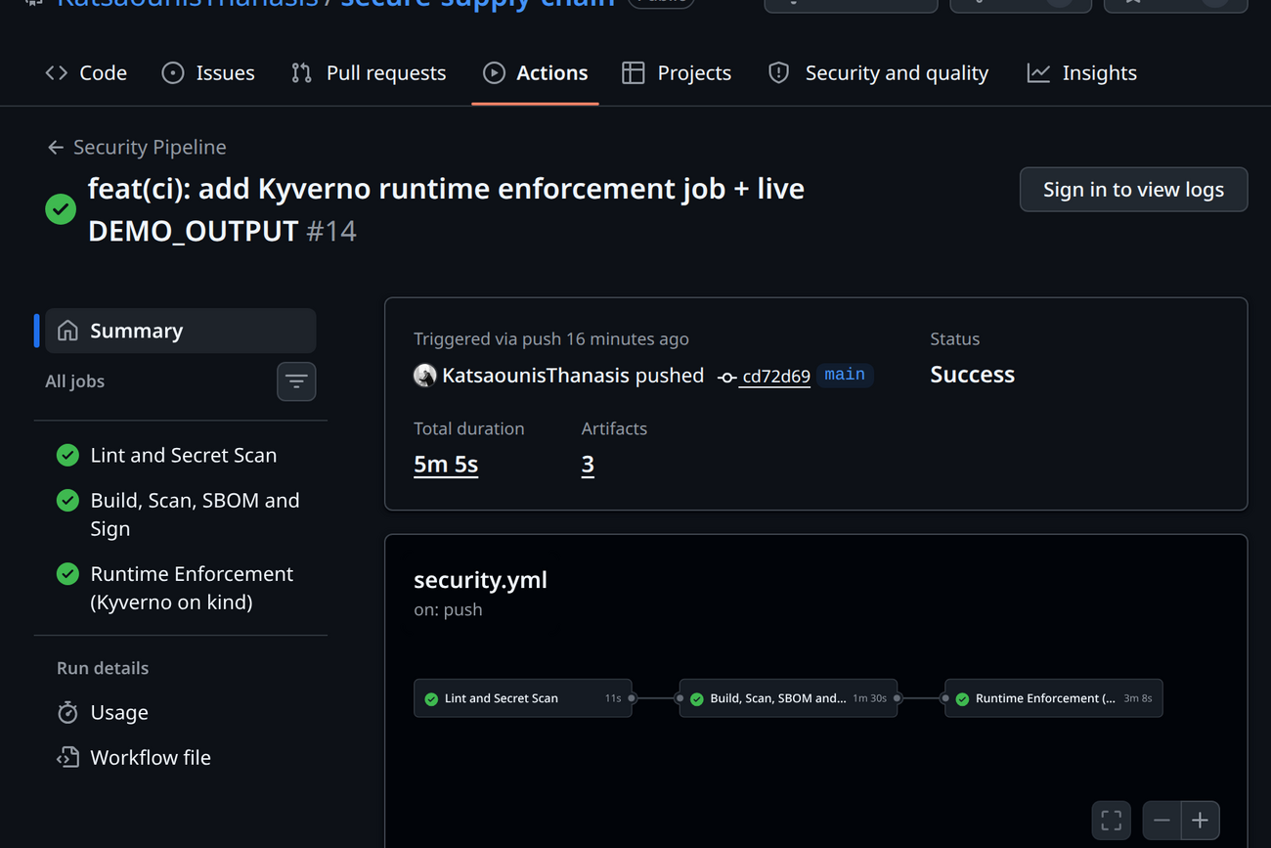
Task: Zoom in on the workflow graph
Action: 1201,821
